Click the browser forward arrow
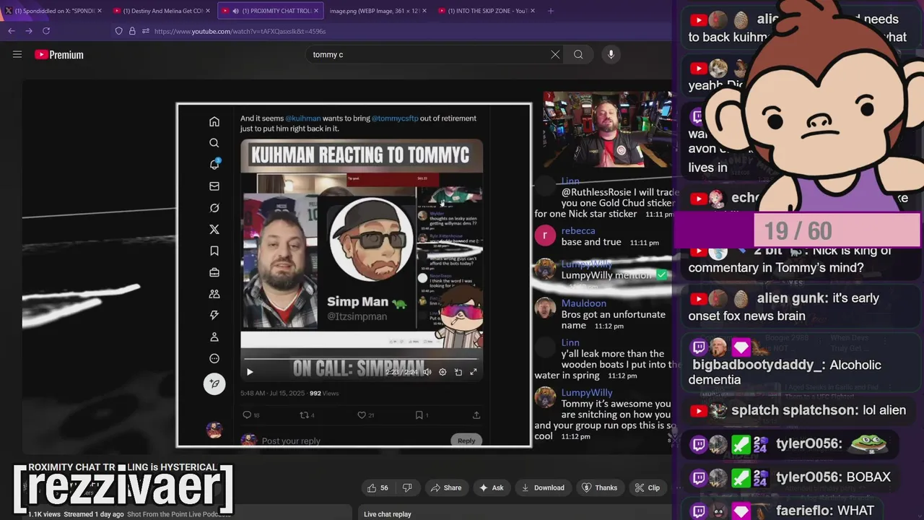 29,31
